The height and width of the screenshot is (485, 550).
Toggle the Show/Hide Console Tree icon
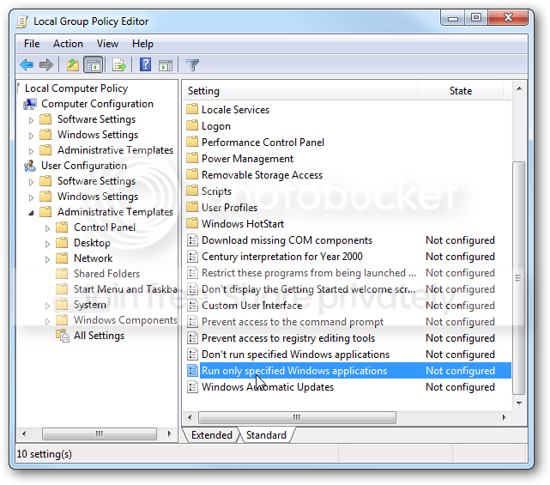pyautogui.click(x=94, y=65)
